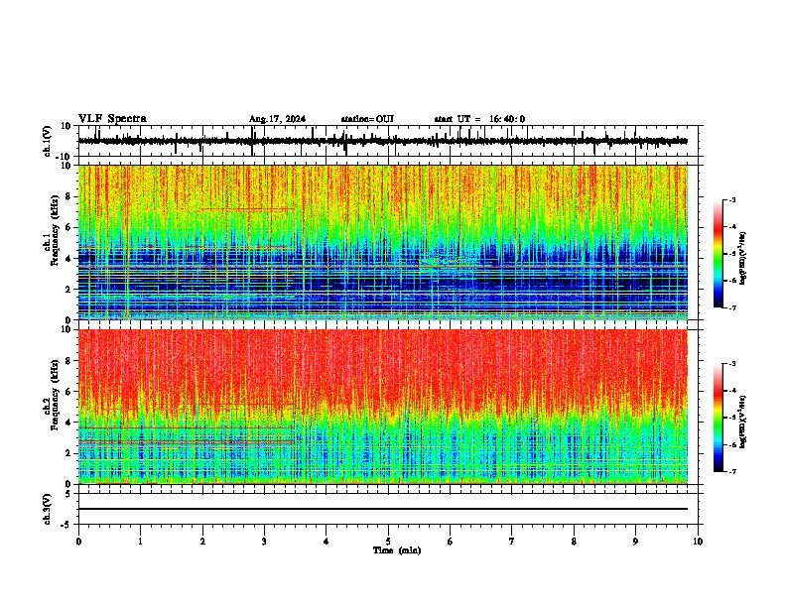The image size is (786, 607).
Task: Click the time axis tick label '6'
Action: 451,542
